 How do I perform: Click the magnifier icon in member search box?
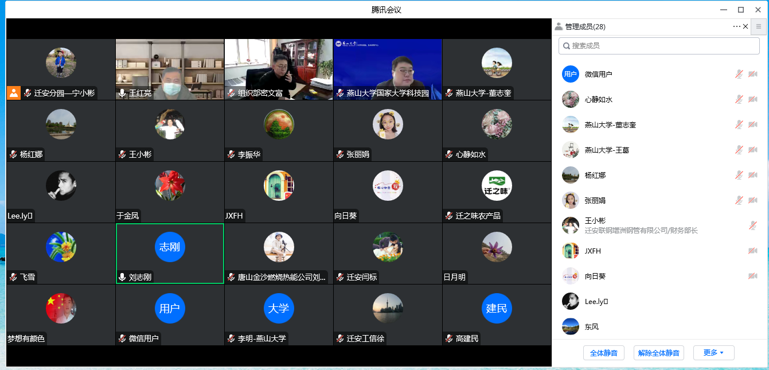(x=566, y=46)
